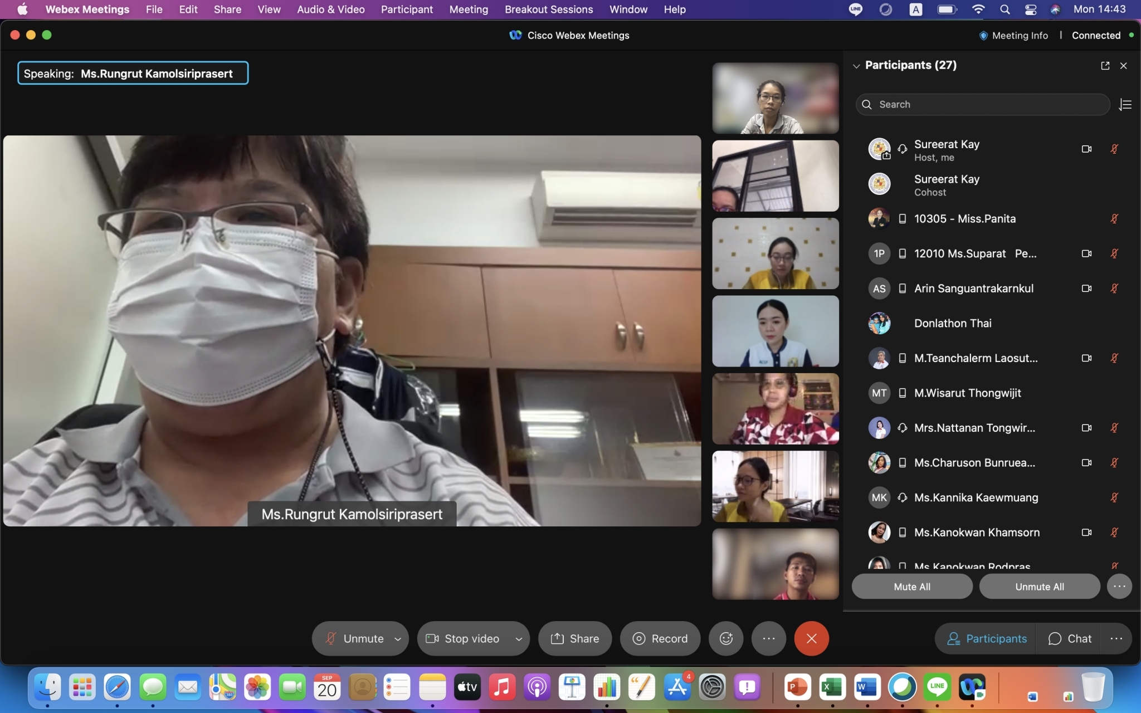Open LINE app in the Dock
This screenshot has height=713, width=1141.
[x=937, y=687]
